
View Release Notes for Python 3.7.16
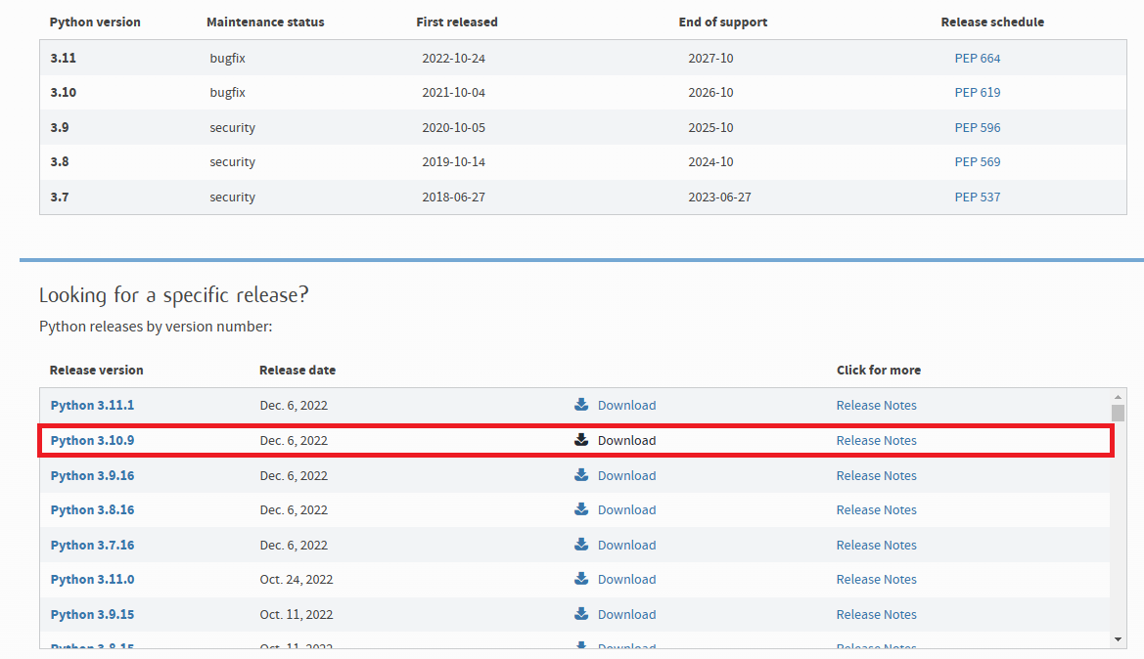click(x=876, y=545)
